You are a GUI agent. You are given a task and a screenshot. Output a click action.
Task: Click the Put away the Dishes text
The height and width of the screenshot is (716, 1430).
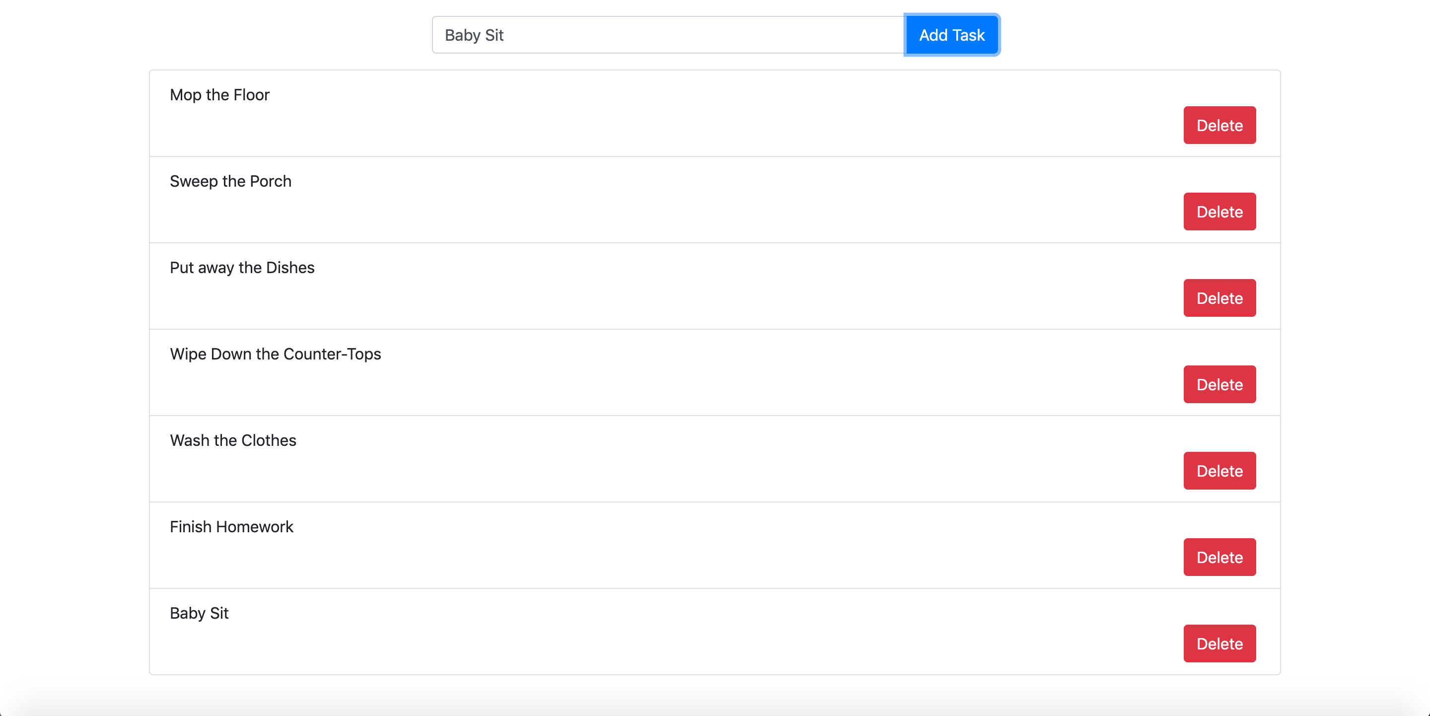coord(242,268)
